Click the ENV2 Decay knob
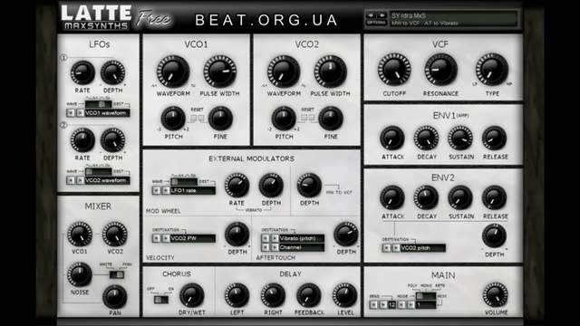 tap(426, 197)
